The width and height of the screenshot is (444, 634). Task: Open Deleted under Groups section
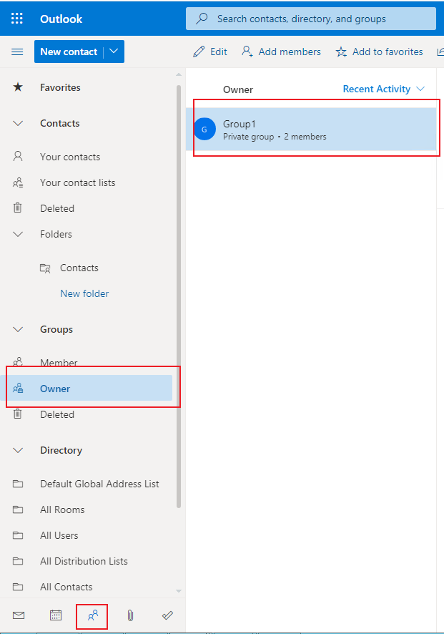57,414
